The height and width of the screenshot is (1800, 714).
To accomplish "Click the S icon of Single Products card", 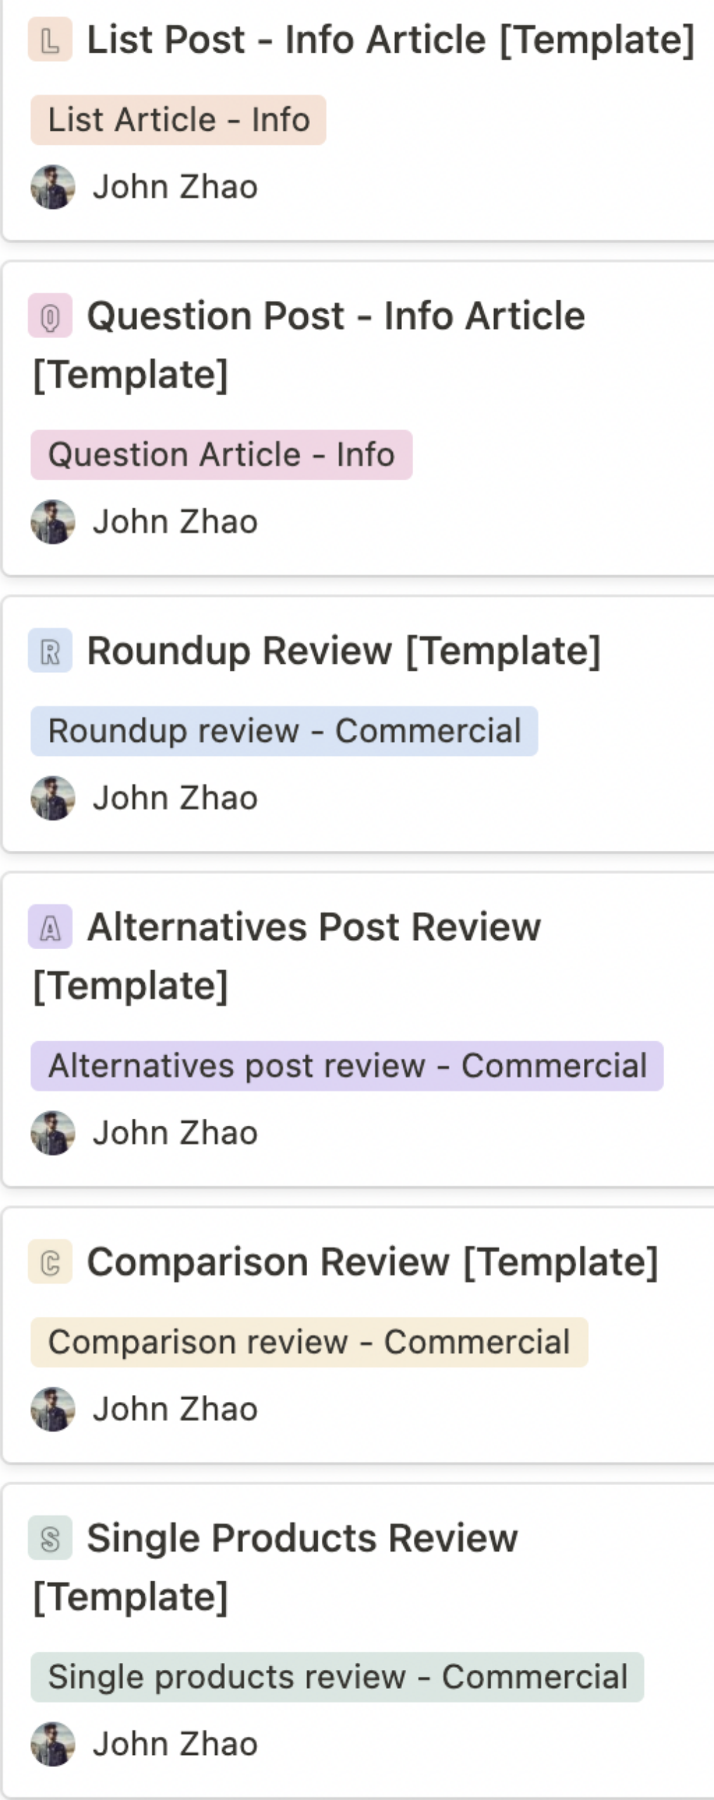I will tap(50, 1538).
